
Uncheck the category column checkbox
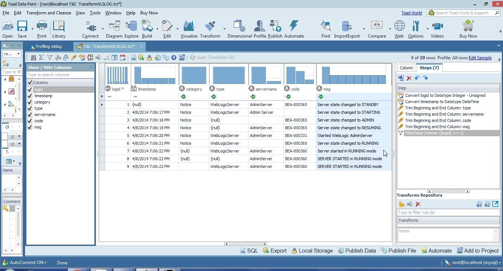click(x=30, y=102)
